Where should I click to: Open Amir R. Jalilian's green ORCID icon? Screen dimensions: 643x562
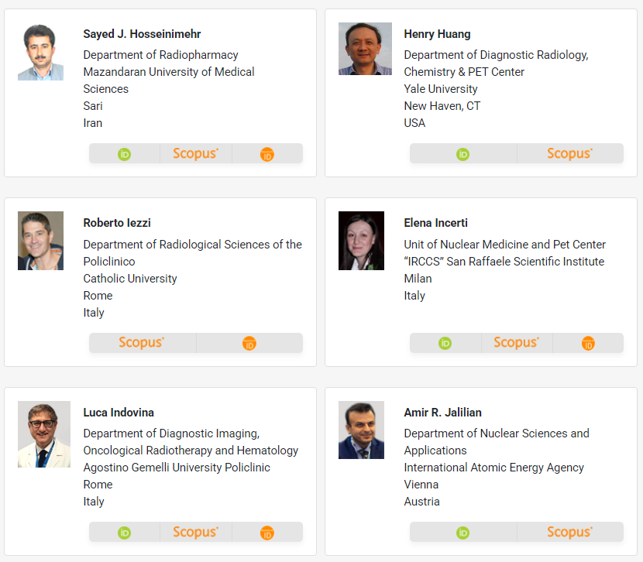pyautogui.click(x=463, y=533)
